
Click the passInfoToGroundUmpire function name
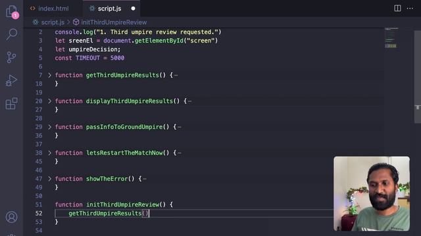[124, 127]
